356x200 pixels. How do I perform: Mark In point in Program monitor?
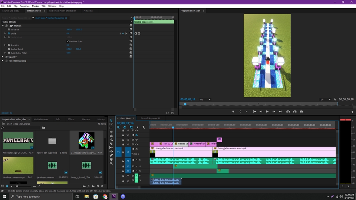point(240,112)
